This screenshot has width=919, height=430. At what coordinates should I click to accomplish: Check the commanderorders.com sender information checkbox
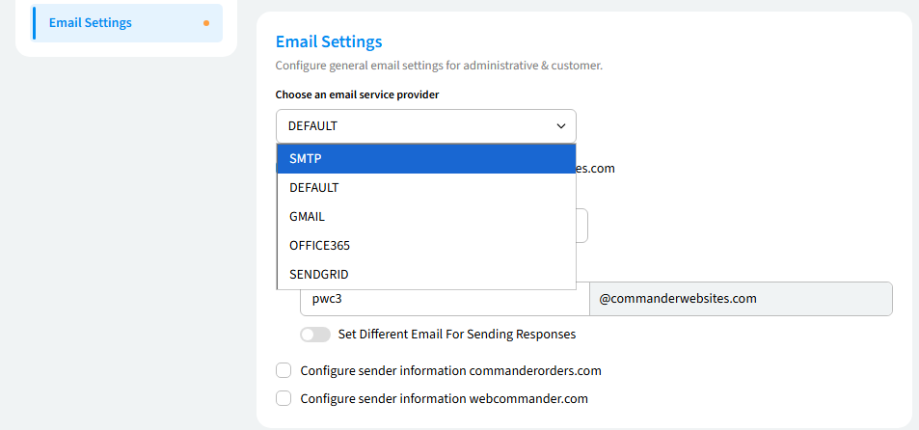(284, 370)
